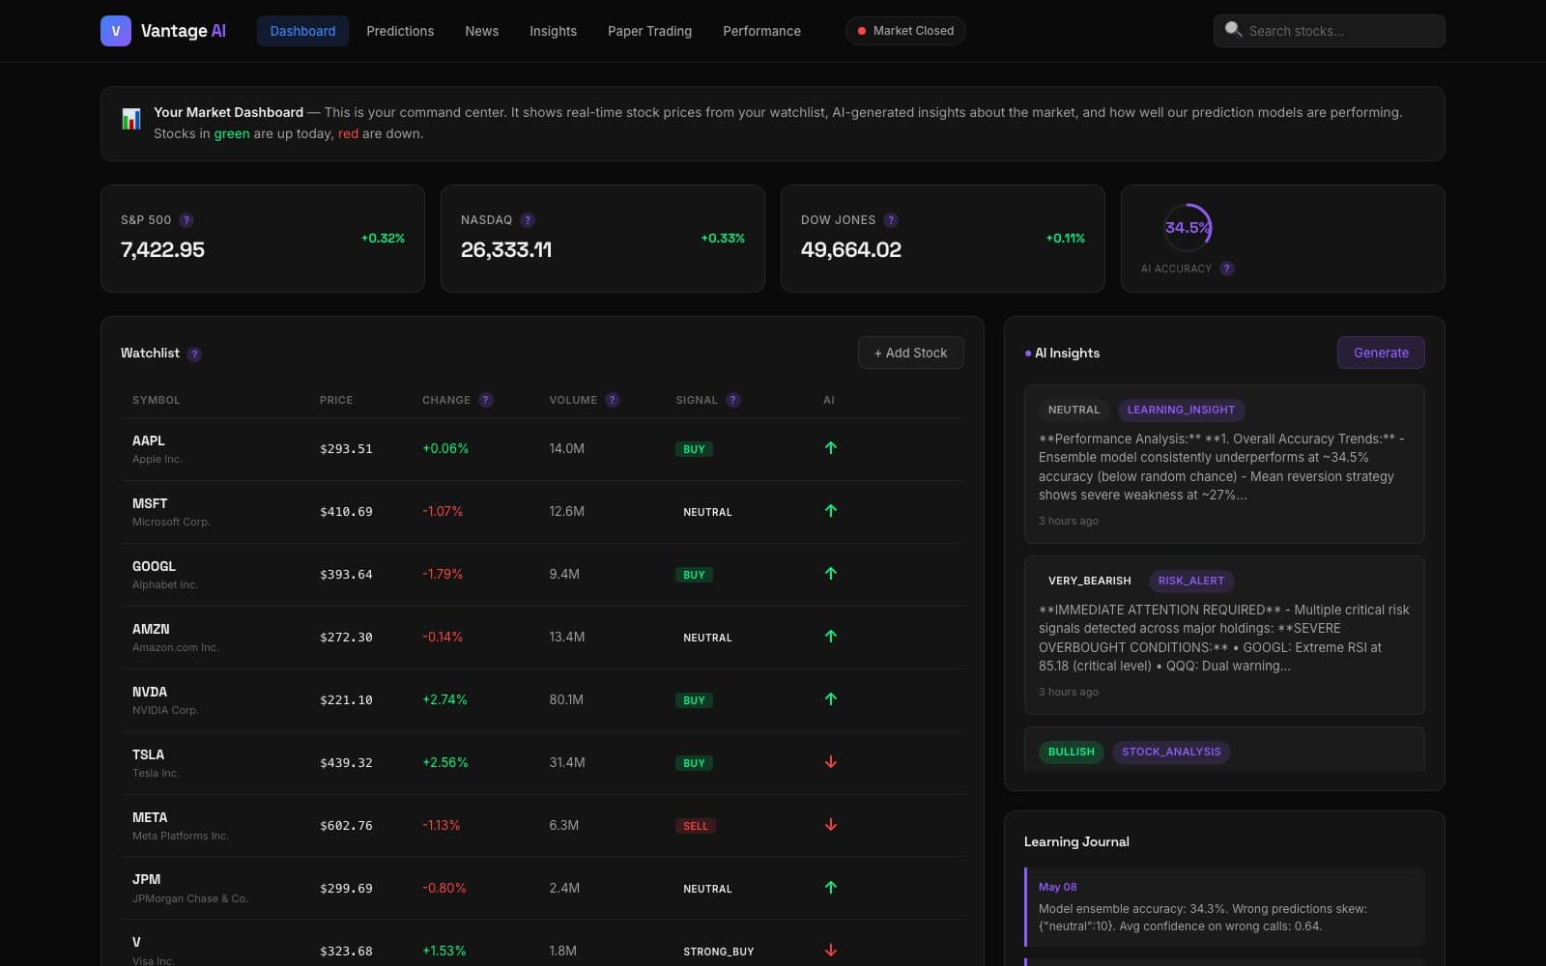The width and height of the screenshot is (1546, 966).
Task: Click the VERY_BEARISH tag
Action: 1089,581
